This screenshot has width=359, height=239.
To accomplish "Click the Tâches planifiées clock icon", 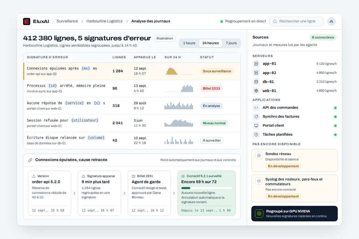I will coord(256,134).
